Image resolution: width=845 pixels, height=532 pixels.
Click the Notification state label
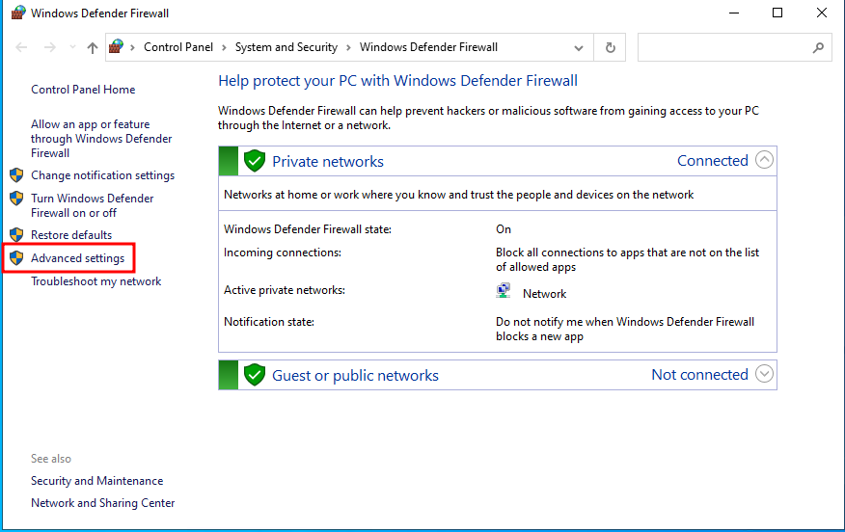[269, 322]
